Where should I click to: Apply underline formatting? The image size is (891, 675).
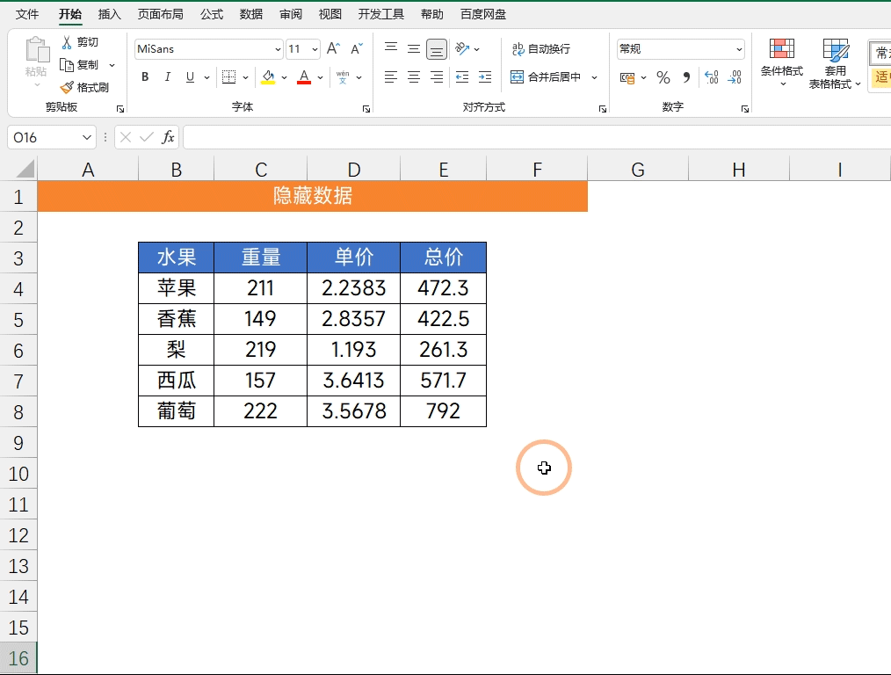pos(189,77)
